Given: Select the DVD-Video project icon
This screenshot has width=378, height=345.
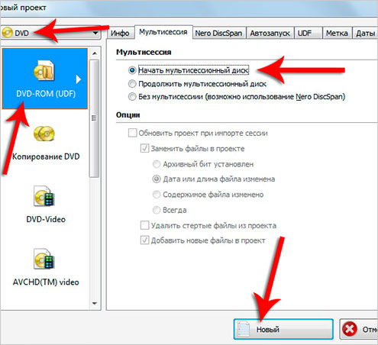Looking at the screenshot, I should (44, 196).
